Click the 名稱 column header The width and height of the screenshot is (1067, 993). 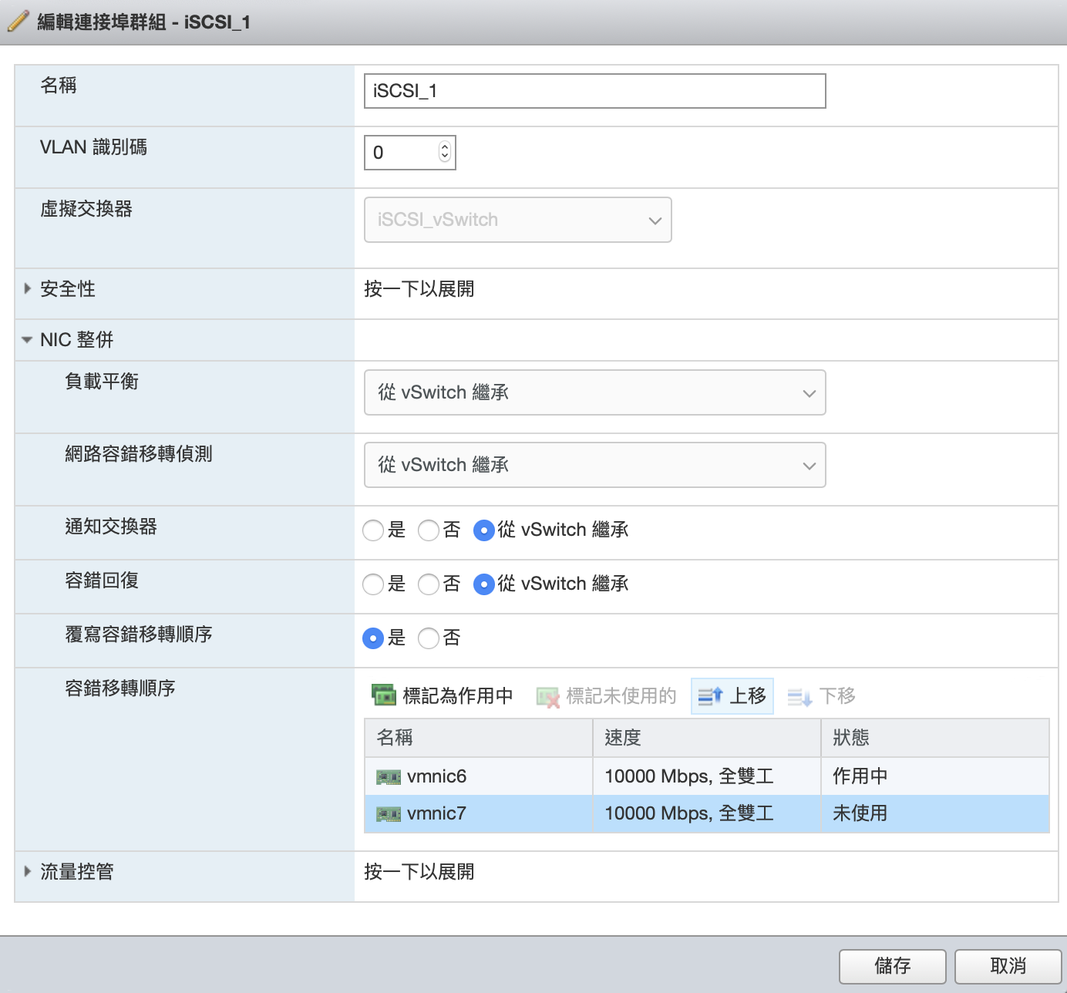tap(478, 738)
